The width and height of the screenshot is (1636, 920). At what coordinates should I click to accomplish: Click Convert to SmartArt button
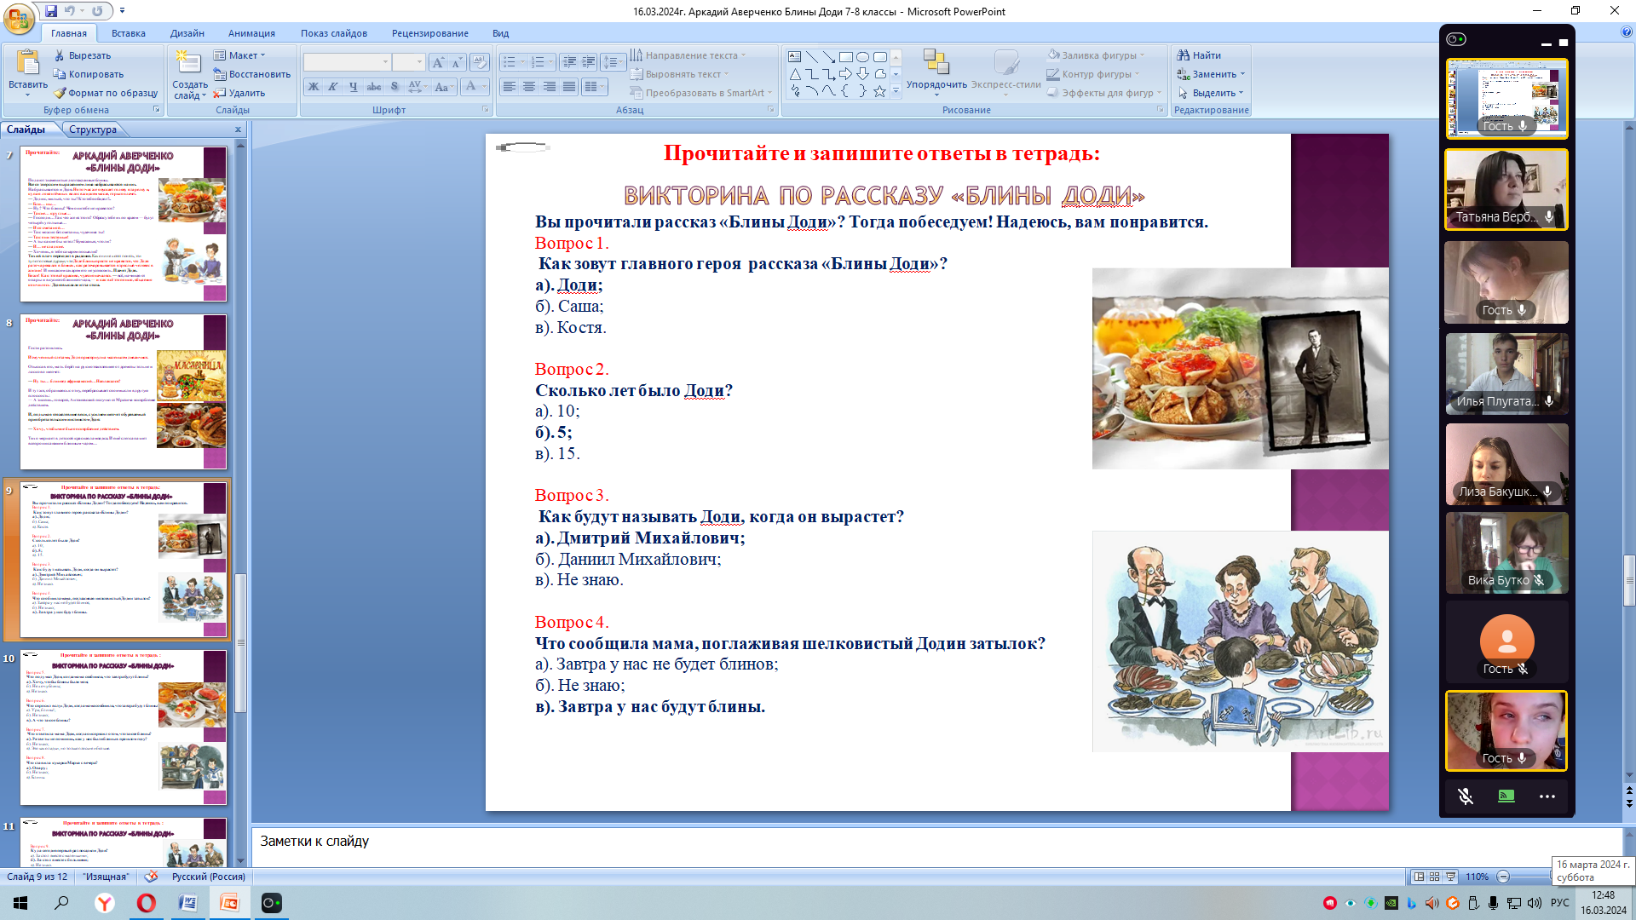click(x=701, y=93)
